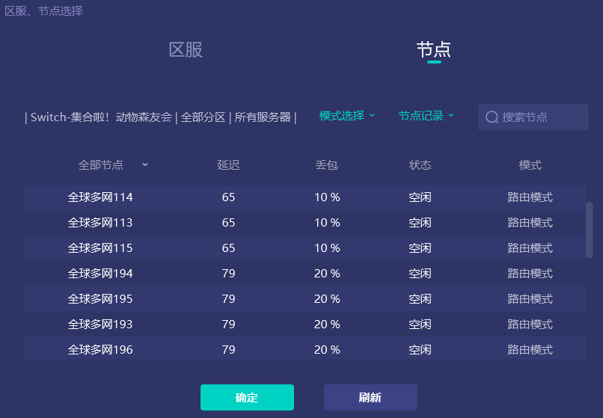
Task: Click the 丢包 column header
Action: pos(327,165)
